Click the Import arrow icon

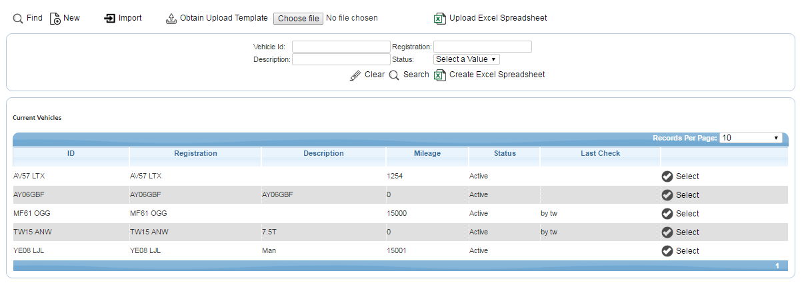pyautogui.click(x=110, y=19)
